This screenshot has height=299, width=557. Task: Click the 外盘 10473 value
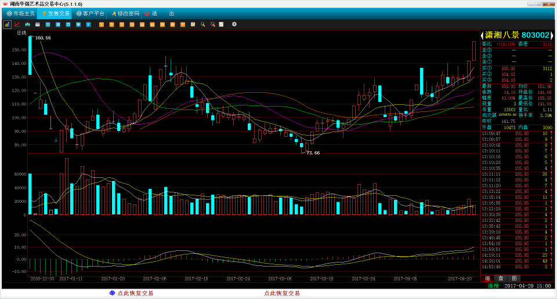(509, 127)
